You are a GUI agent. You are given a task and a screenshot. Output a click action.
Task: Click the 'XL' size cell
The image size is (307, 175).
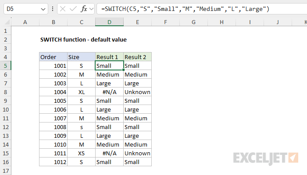(x=82, y=92)
